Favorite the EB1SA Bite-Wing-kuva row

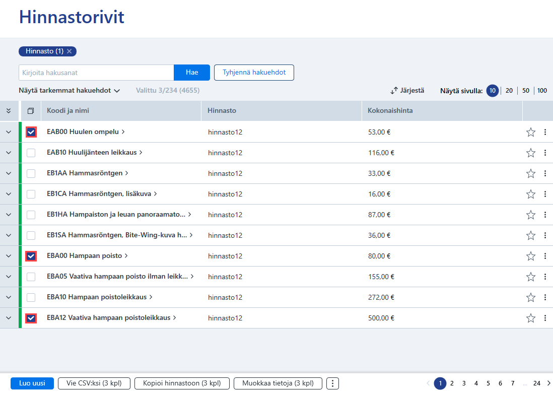531,235
